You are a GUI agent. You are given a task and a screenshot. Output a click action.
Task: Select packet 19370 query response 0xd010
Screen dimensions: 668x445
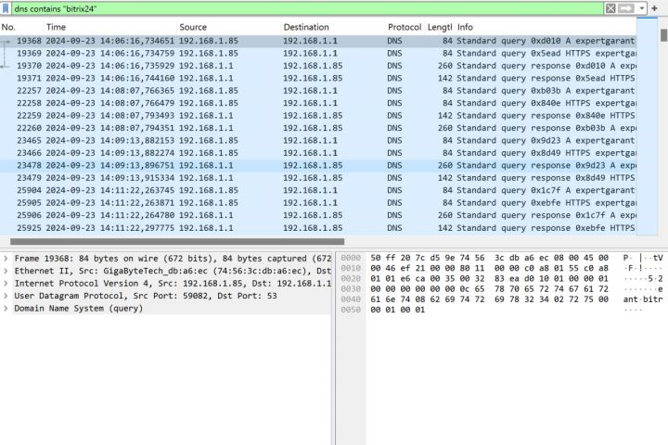(x=318, y=66)
